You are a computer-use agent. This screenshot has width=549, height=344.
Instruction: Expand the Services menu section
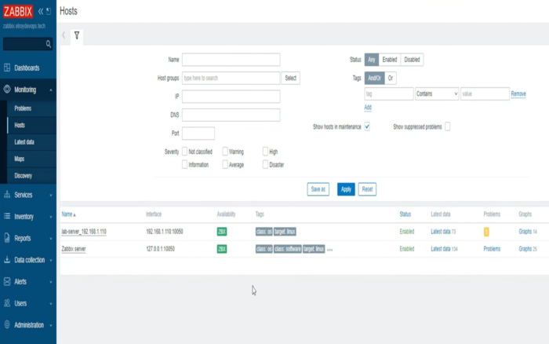point(51,196)
